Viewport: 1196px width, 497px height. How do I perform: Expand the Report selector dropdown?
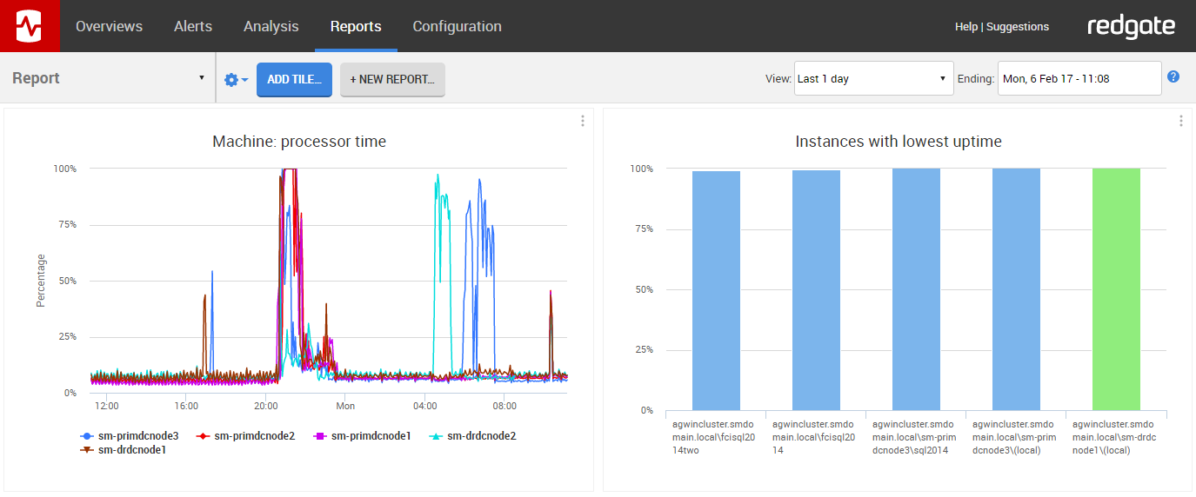click(x=108, y=78)
